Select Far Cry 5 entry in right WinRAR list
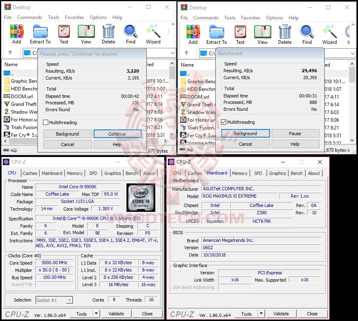This screenshot has width=358, height=321. point(198,135)
